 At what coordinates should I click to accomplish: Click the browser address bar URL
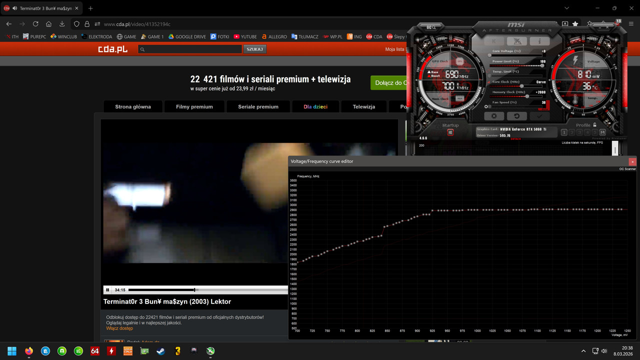[137, 24]
